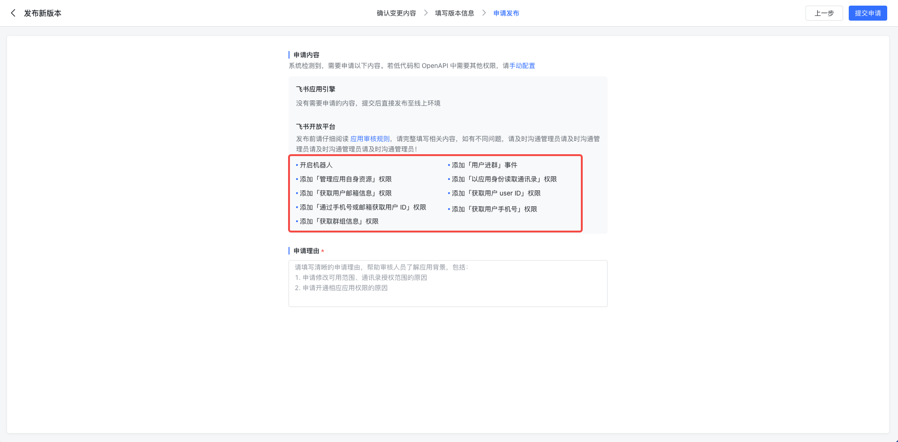
Task: Select the 通过手机号或邮箱获取用户 ID permission item
Action: coord(363,207)
